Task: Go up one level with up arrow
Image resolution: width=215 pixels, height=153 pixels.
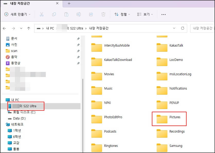Action: point(29,28)
